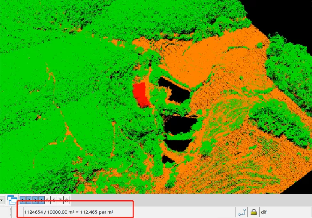Open view 7 window button
The height and width of the screenshot is (218, 312).
[60, 200]
